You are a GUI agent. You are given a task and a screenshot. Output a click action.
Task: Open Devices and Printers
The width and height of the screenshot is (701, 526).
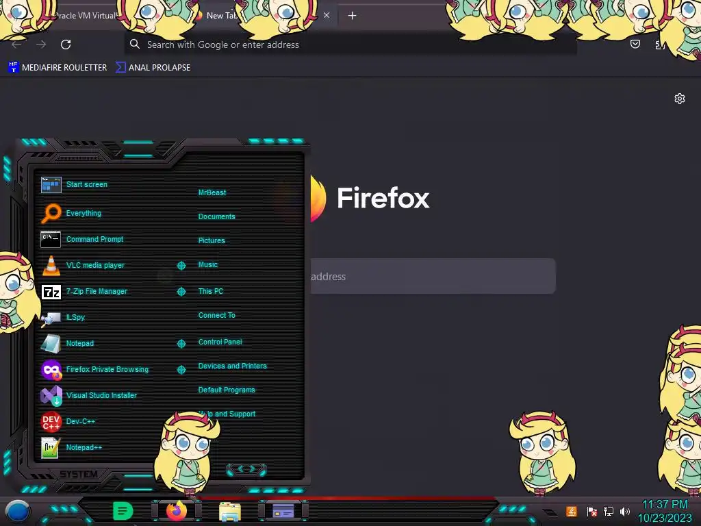point(233,366)
